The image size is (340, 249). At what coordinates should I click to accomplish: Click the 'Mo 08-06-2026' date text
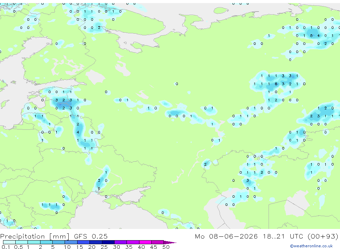pos(226,236)
